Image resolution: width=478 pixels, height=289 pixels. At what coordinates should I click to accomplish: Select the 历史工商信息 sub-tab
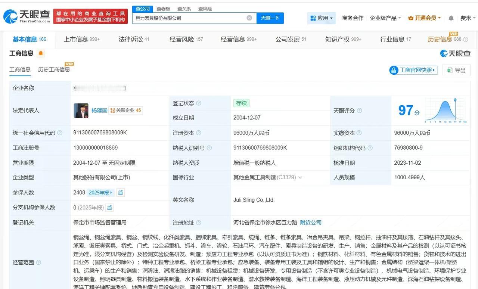pyautogui.click(x=54, y=69)
